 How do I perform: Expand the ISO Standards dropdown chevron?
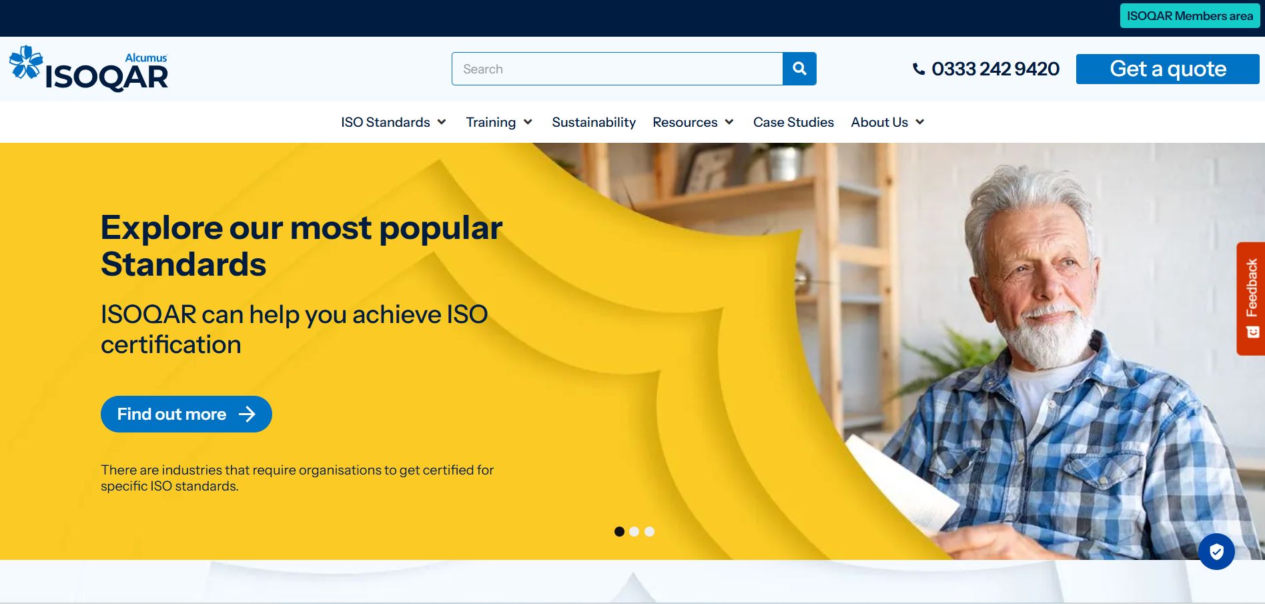point(442,122)
